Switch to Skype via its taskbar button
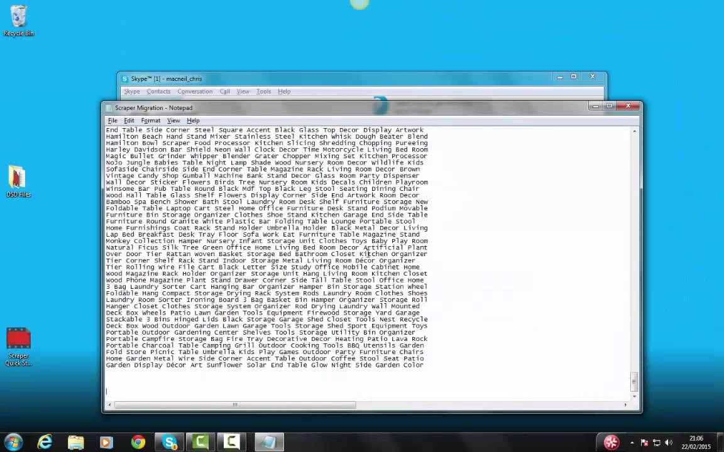The width and height of the screenshot is (724, 452). pyautogui.click(x=170, y=443)
